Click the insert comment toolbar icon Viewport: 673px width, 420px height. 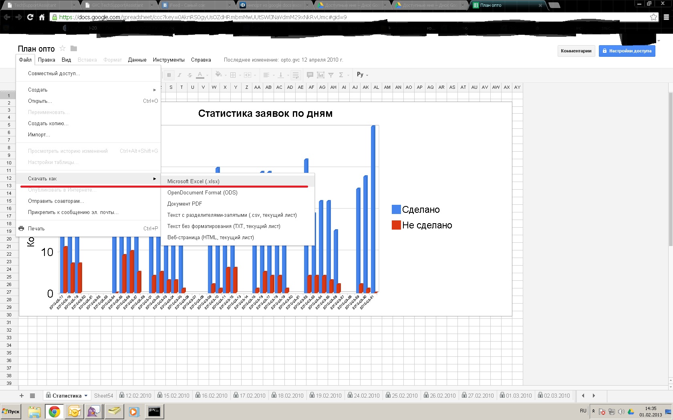coord(310,75)
